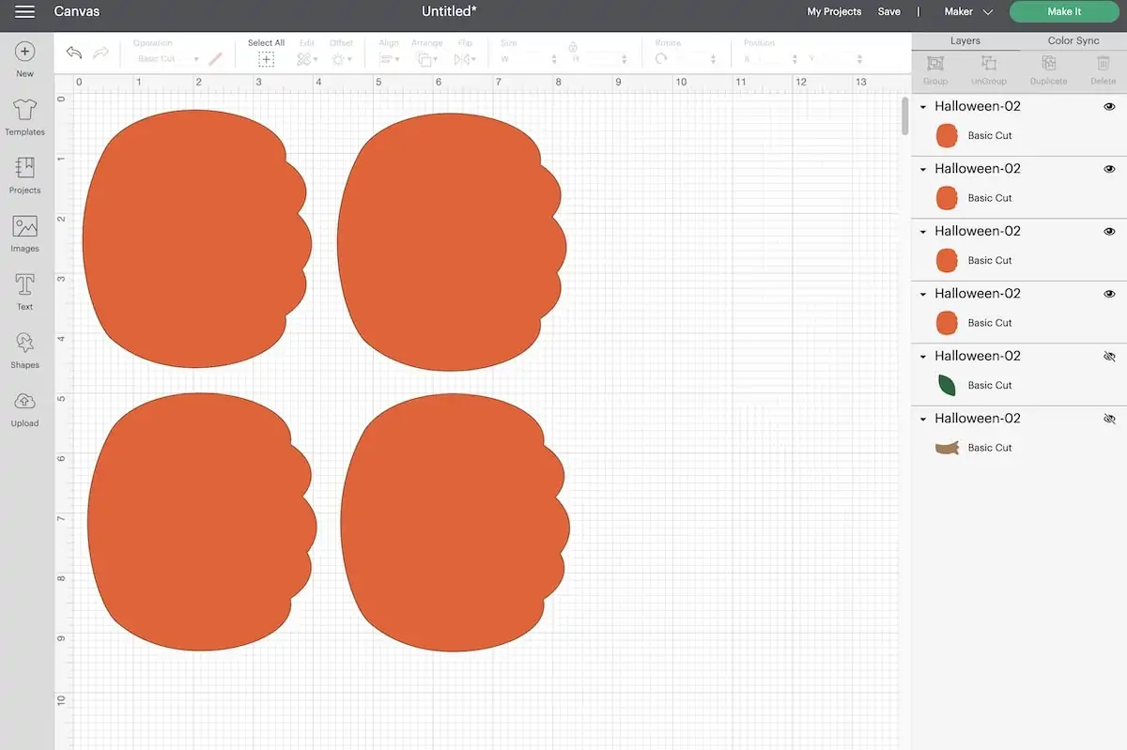
Task: Switch to the Layers tab
Action: (965, 40)
